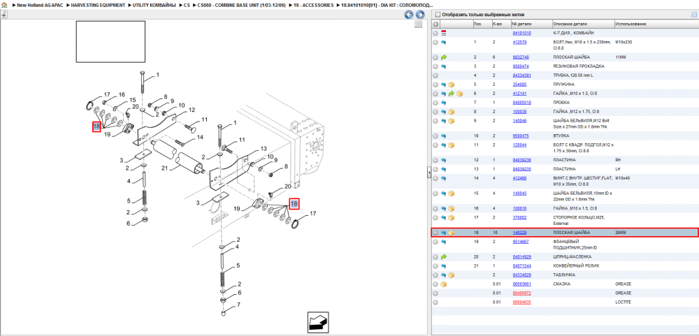Add highlighted ПЛОСКАЯ ШАЙБА 26MM row via circle
This screenshot has width=699, height=336.
(x=435, y=233)
